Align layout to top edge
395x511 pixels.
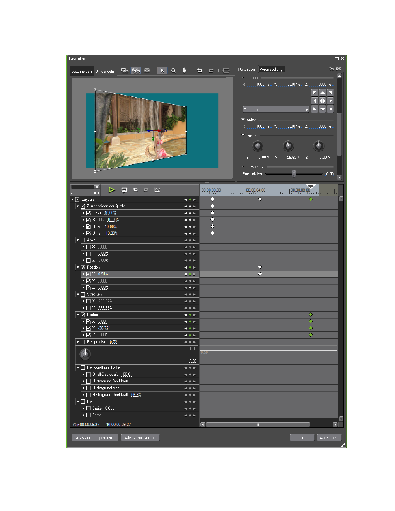tap(323, 93)
